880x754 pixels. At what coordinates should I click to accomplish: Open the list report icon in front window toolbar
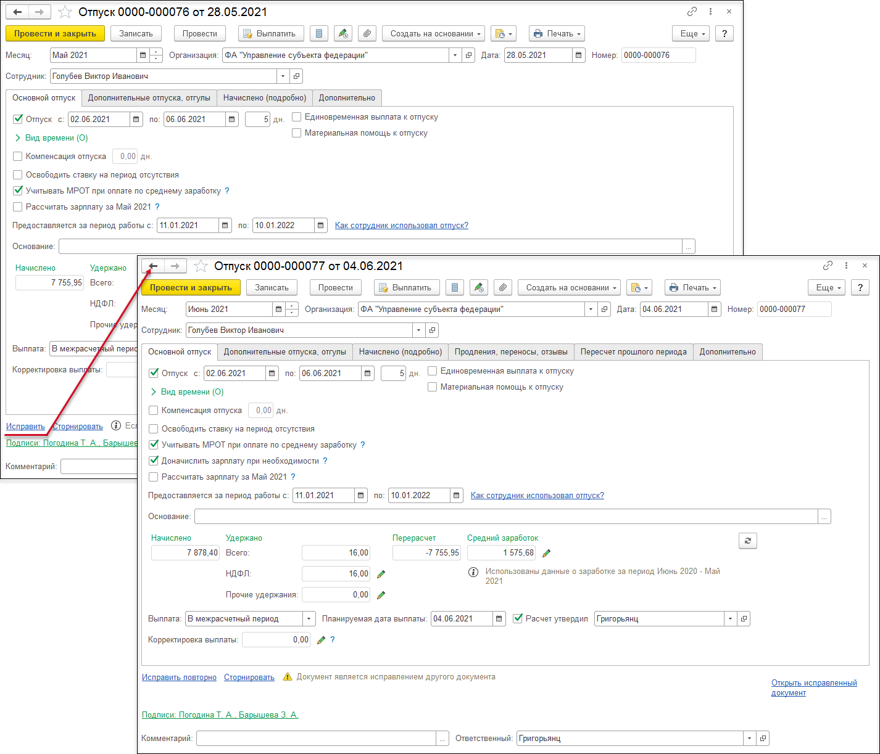click(455, 287)
